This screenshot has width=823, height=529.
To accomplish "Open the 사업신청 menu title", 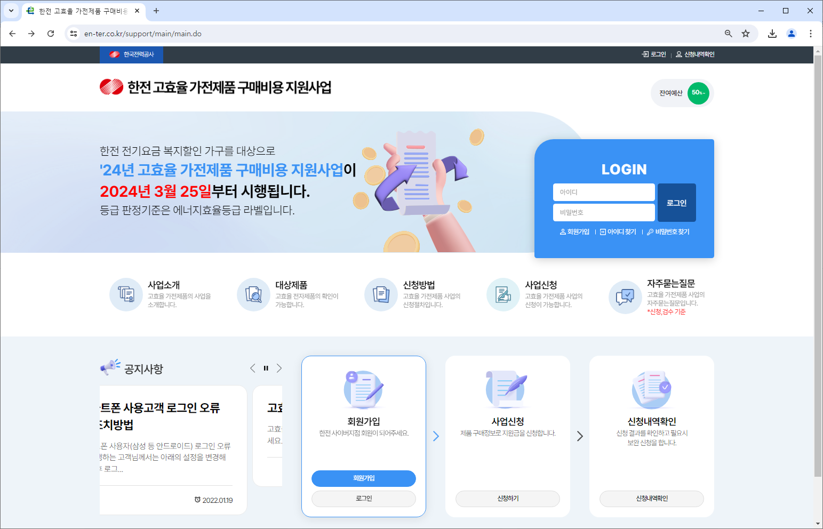I will pos(541,285).
